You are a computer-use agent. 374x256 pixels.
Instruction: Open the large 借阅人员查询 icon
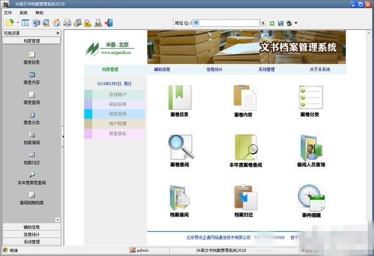(x=311, y=147)
